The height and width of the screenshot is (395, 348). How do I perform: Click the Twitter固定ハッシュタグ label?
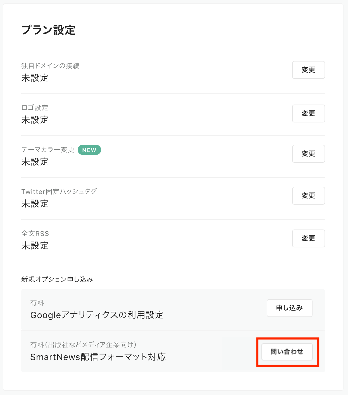(x=59, y=191)
